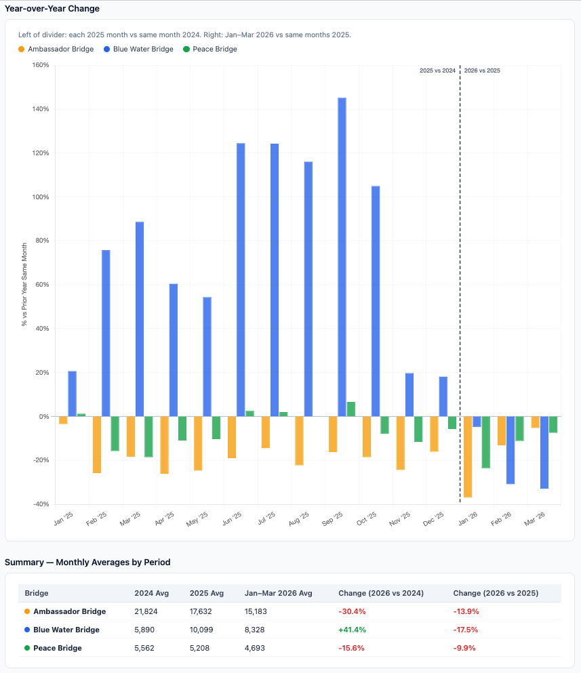Click the '5,562' cell
The width and height of the screenshot is (581, 673).
click(x=144, y=648)
